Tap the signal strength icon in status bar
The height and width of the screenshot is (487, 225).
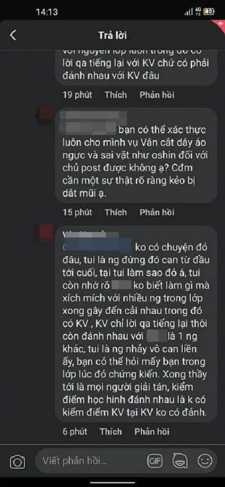pos(189,12)
